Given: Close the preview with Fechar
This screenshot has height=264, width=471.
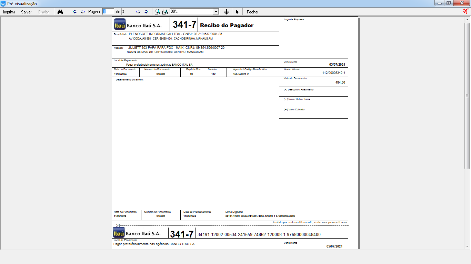Looking at the screenshot, I should 253,12.
